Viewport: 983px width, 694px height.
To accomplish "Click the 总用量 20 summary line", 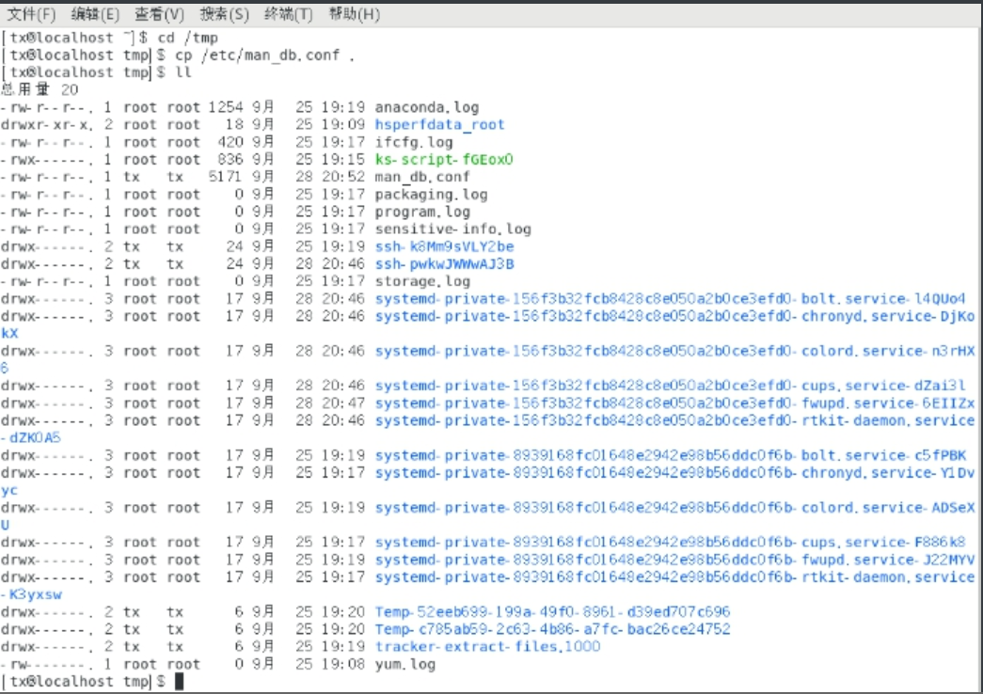I will [40, 89].
